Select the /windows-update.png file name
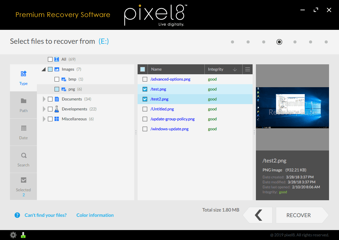Viewport: 339px width, 240px height. [x=169, y=129]
